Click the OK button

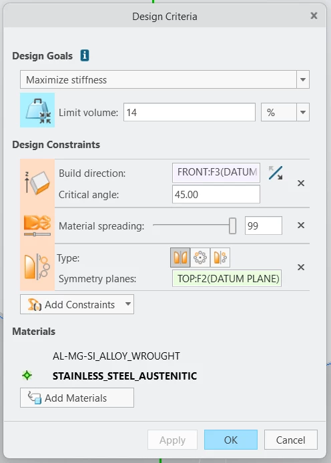(x=231, y=440)
